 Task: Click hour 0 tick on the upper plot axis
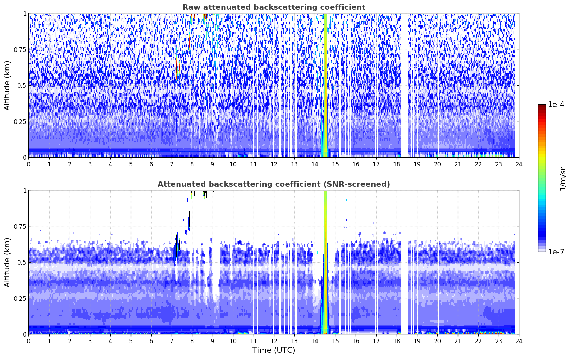29,164
